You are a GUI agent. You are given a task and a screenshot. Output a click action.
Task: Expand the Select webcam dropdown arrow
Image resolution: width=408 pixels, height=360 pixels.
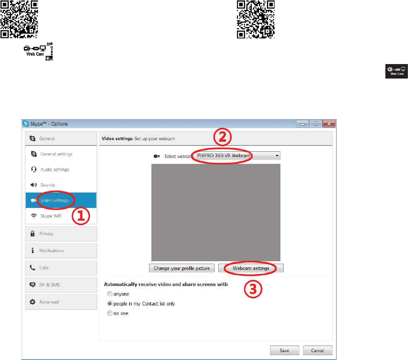click(x=277, y=156)
